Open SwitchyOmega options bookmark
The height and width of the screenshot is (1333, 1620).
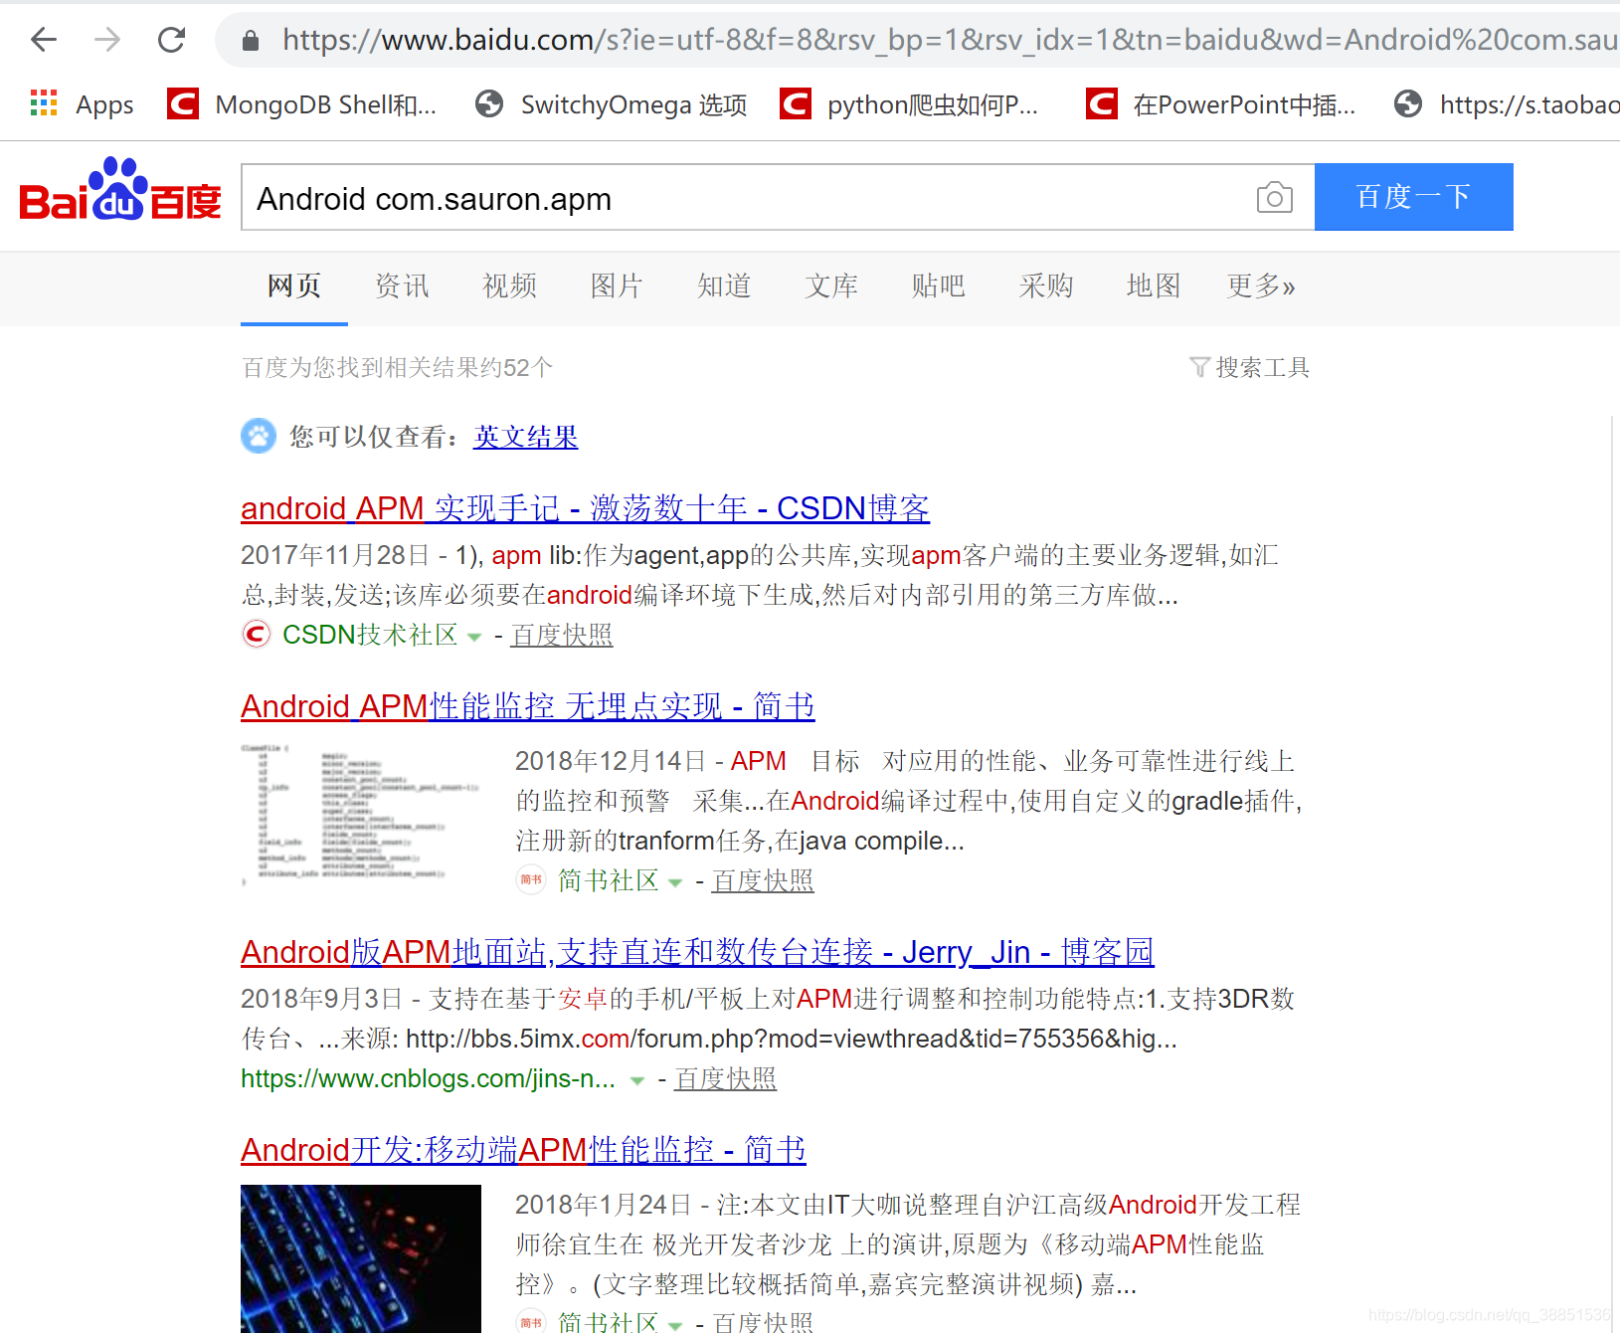[x=612, y=104]
